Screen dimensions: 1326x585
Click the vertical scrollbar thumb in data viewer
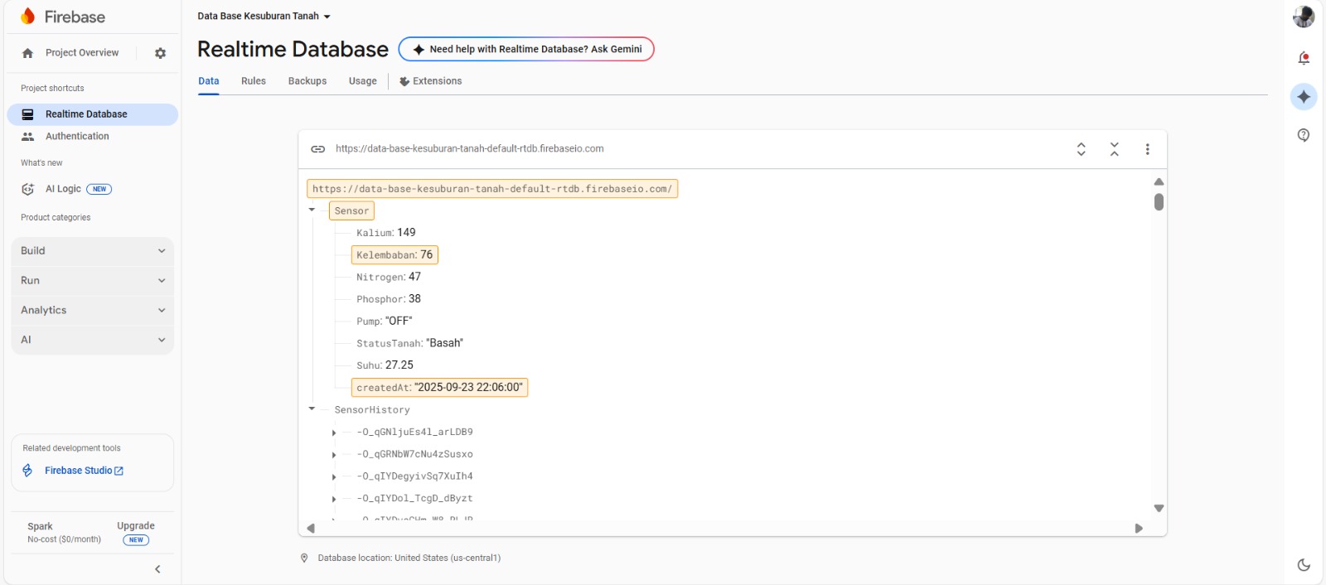(1159, 202)
